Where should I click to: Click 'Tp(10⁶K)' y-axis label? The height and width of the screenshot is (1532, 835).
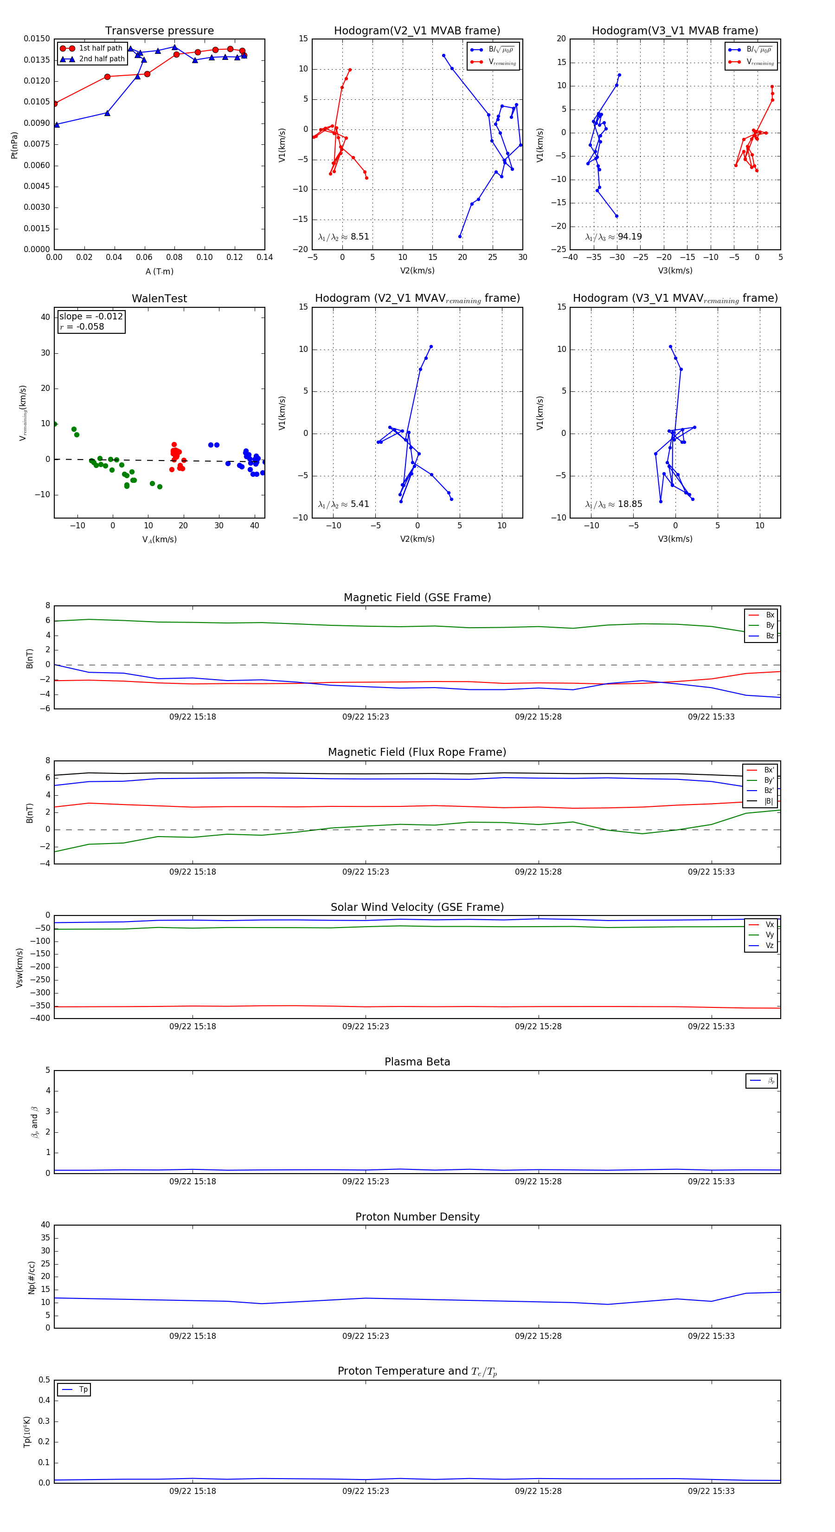click(27, 1432)
